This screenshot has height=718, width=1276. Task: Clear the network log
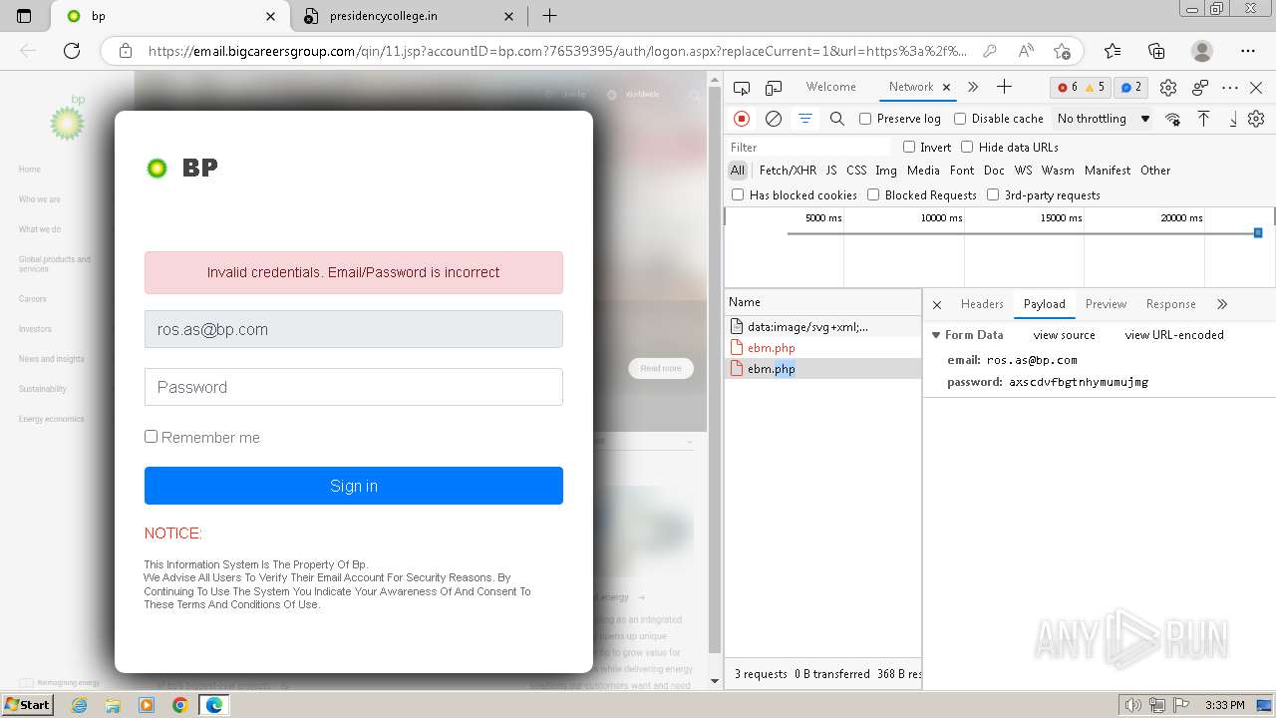click(x=774, y=119)
